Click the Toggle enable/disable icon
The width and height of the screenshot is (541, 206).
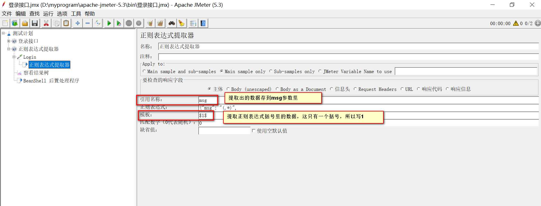tap(98, 23)
